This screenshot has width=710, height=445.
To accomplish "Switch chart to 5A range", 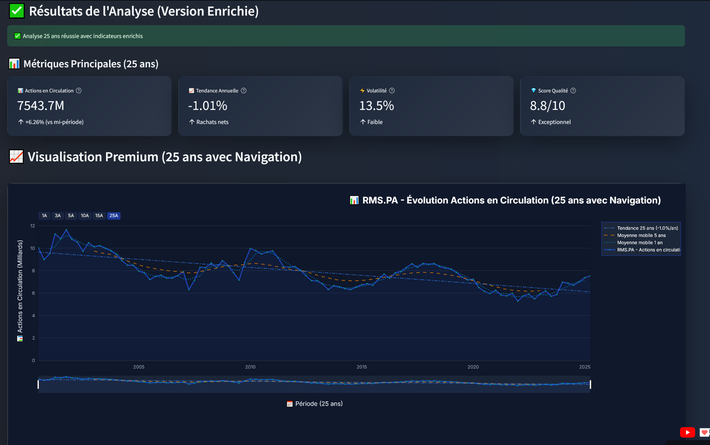I will coord(71,216).
